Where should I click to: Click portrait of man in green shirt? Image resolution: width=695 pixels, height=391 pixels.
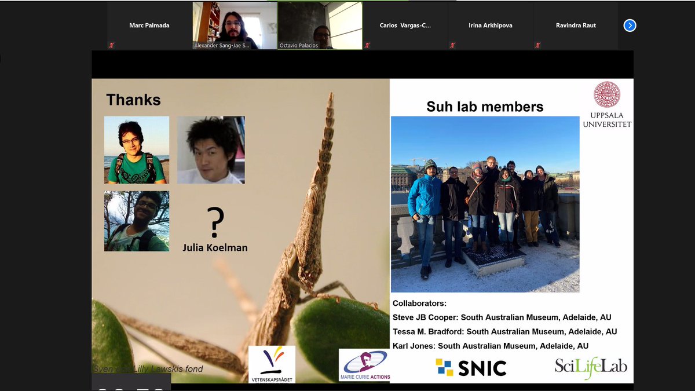point(137,150)
